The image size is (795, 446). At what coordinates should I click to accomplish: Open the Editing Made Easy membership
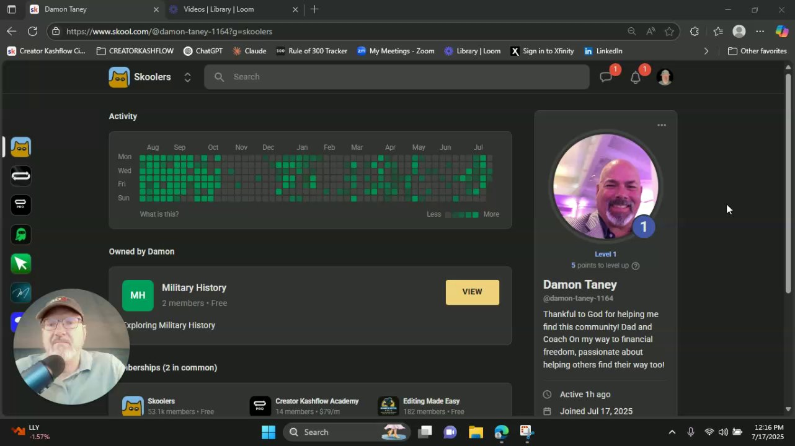tap(422, 406)
